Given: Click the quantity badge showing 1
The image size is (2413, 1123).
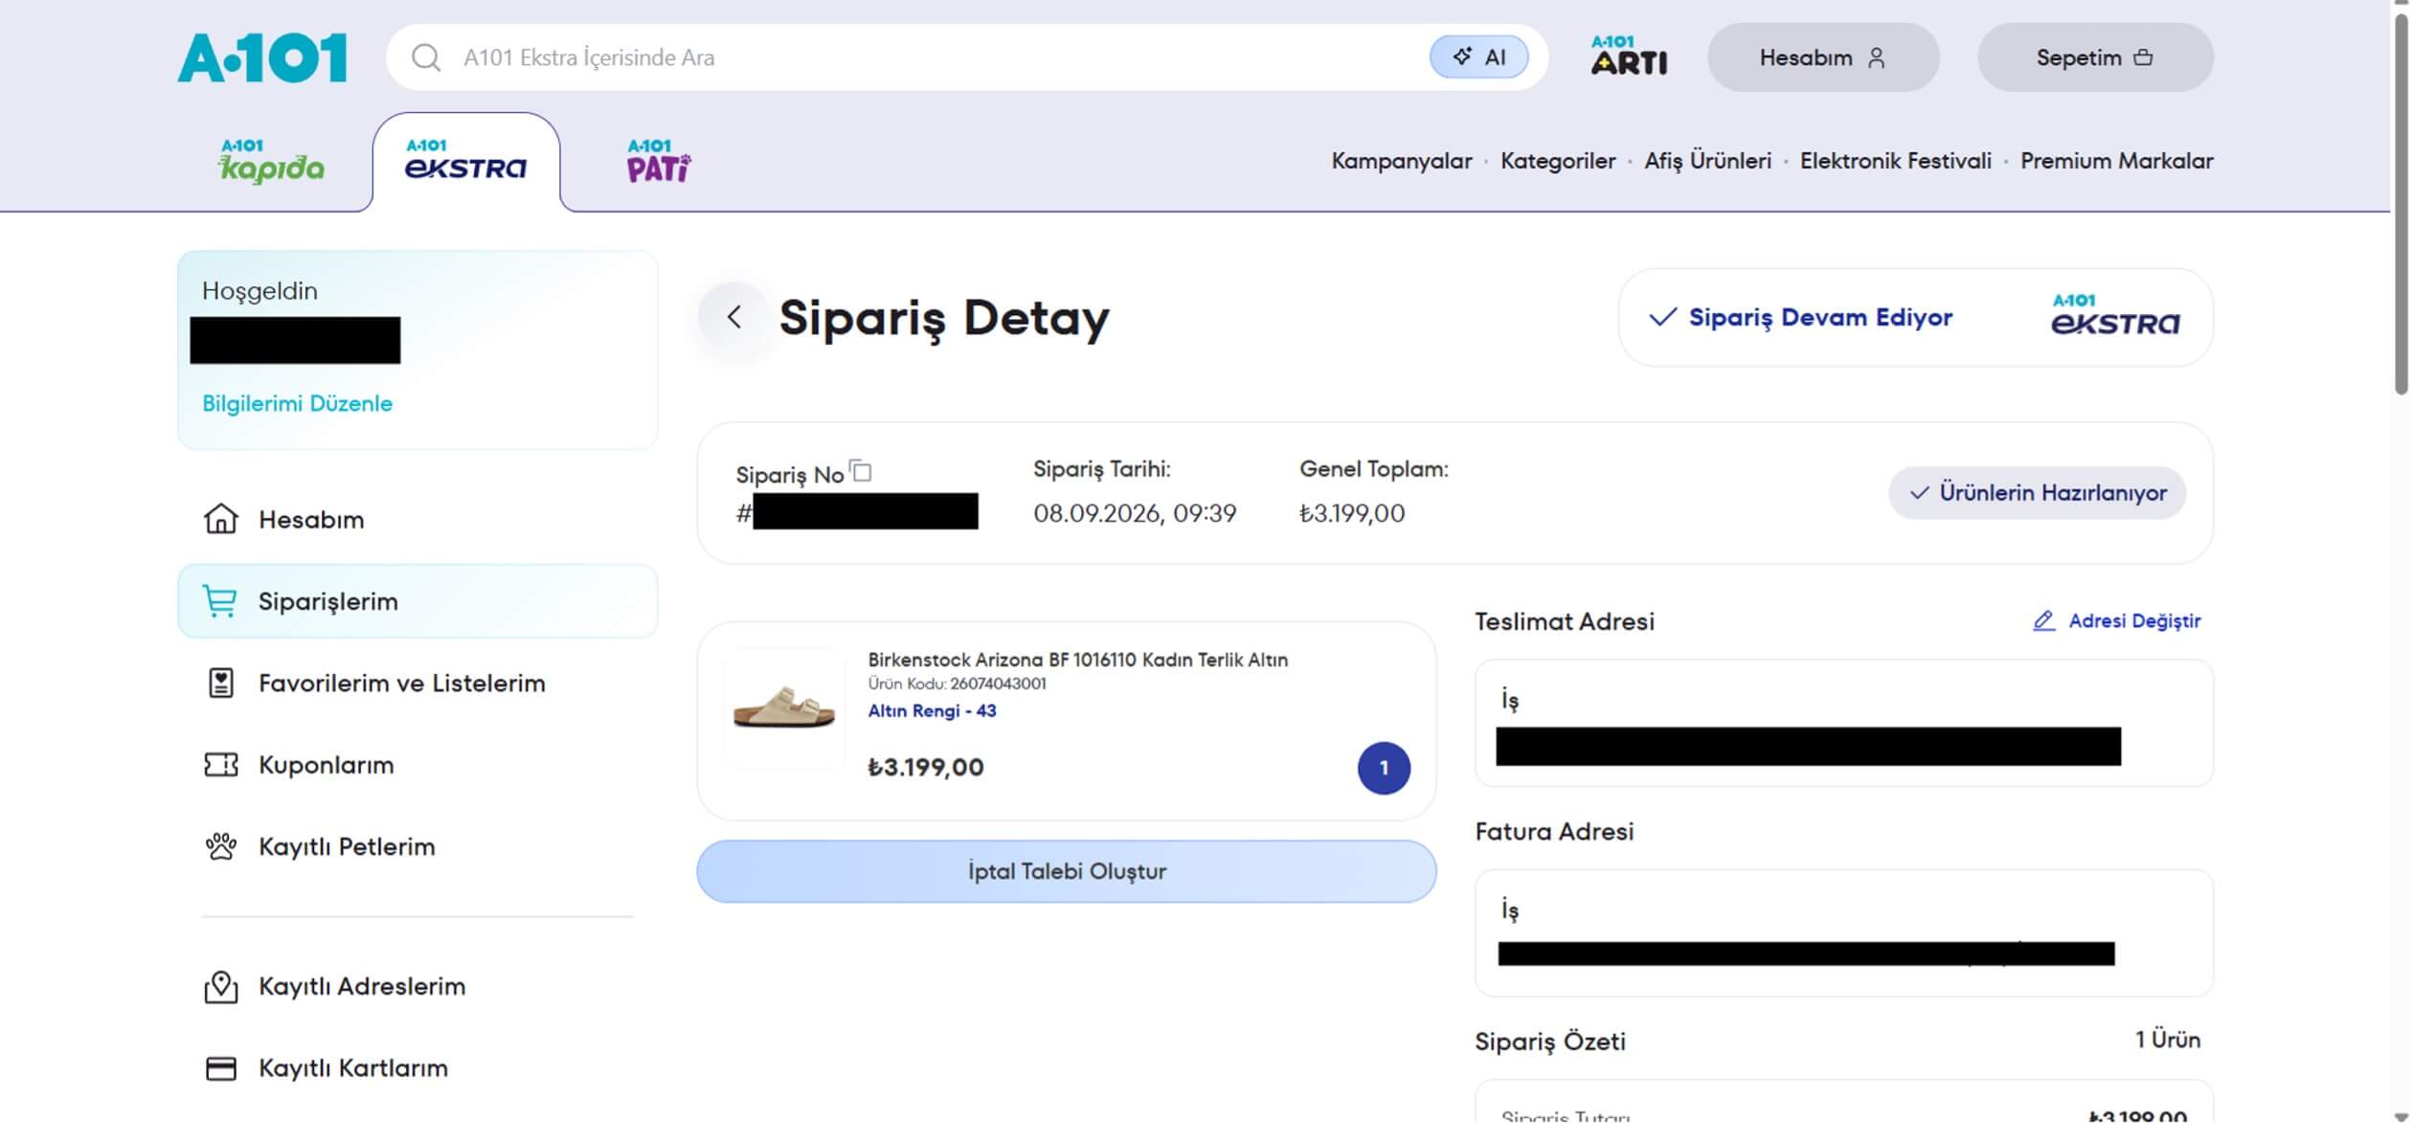Looking at the screenshot, I should (x=1384, y=768).
